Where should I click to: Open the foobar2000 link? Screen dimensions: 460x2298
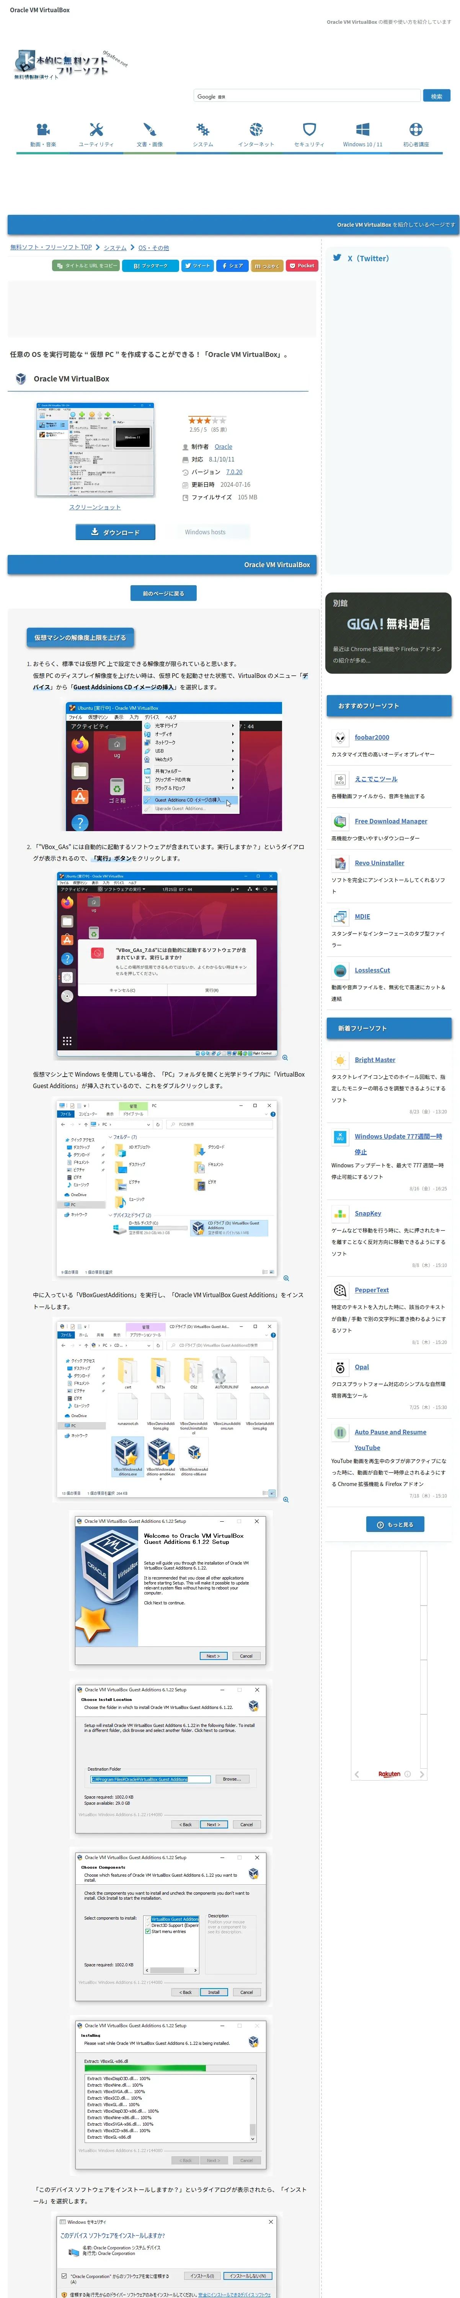[372, 738]
